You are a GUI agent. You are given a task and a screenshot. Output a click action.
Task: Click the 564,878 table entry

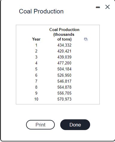click(x=64, y=87)
